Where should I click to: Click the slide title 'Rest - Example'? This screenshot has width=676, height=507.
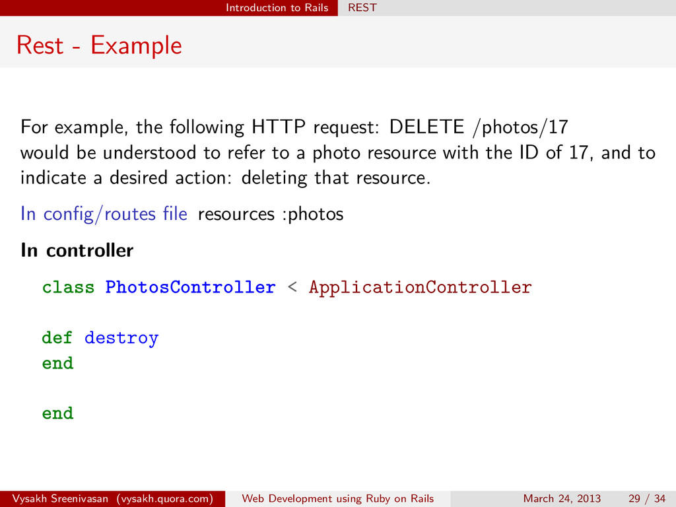coord(99,46)
